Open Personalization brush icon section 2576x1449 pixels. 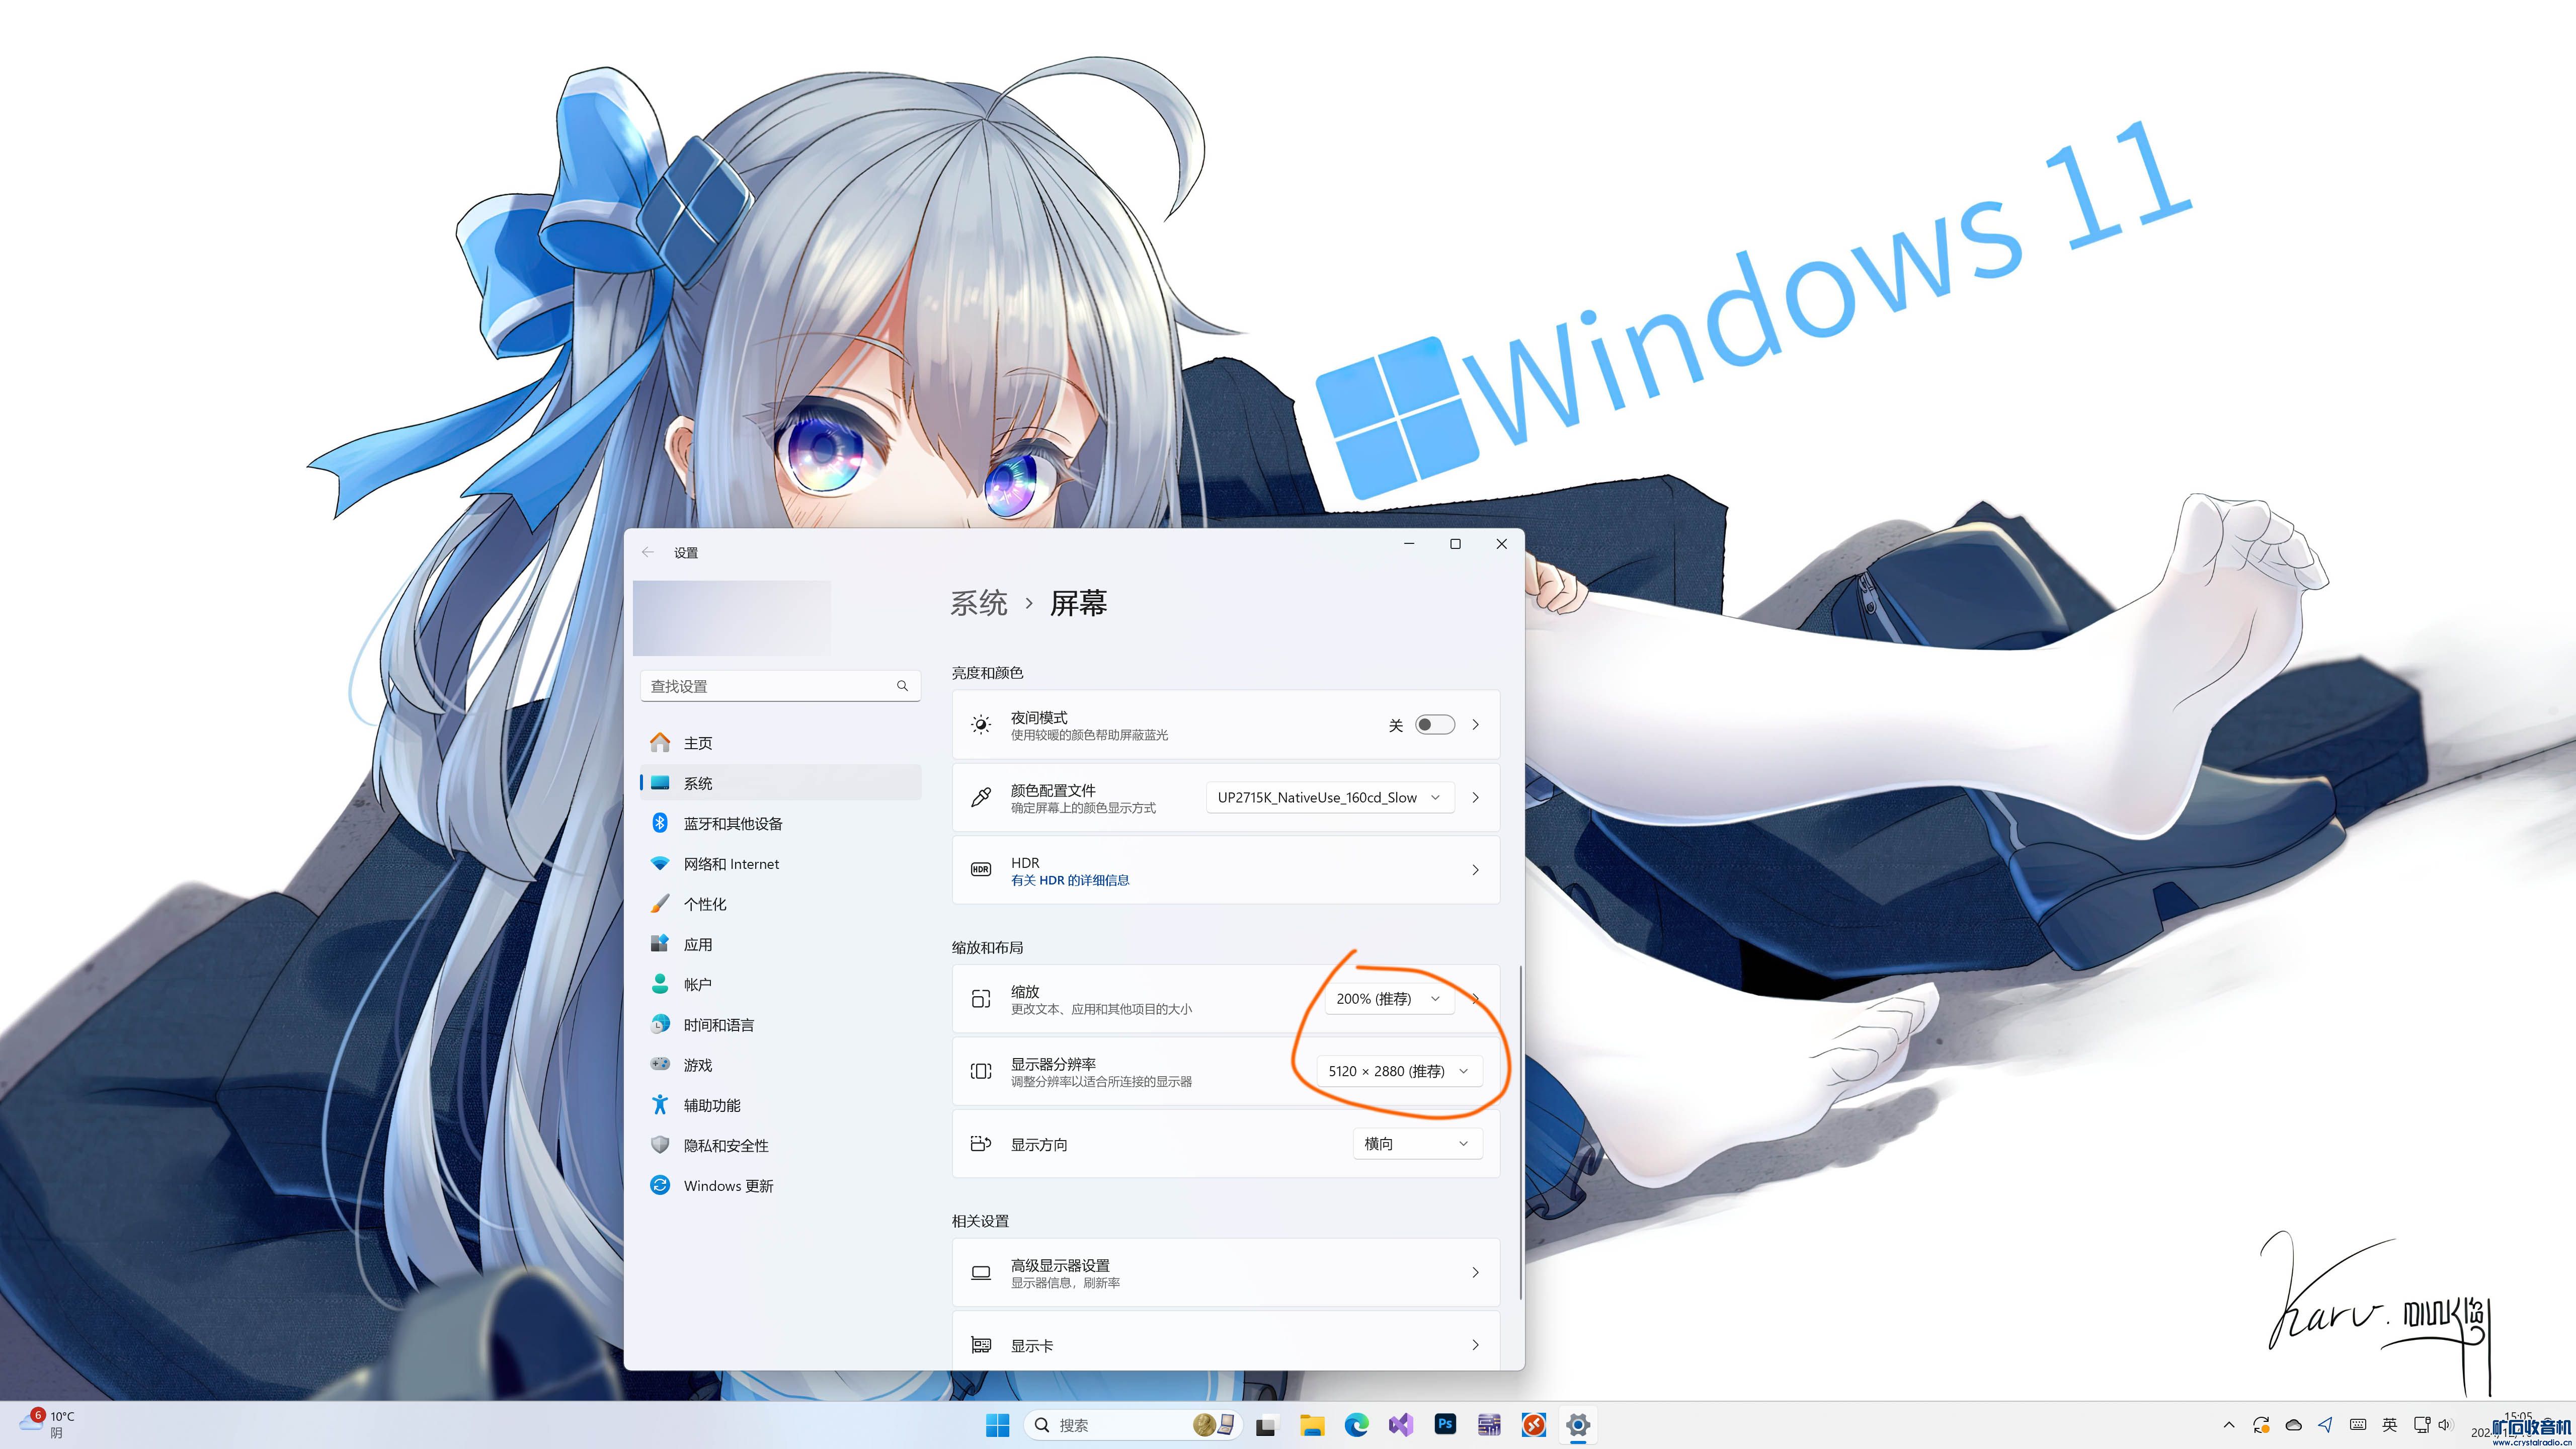click(x=704, y=904)
